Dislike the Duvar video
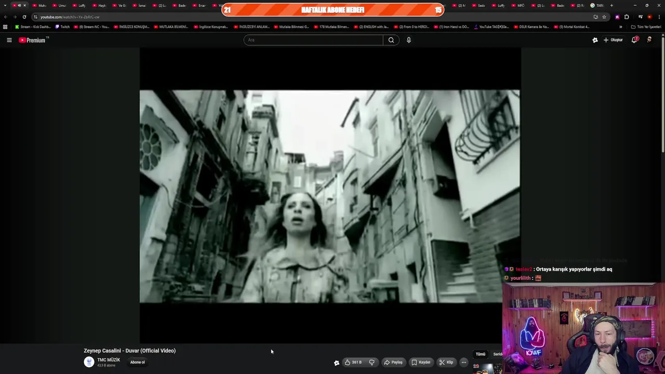 point(371,363)
